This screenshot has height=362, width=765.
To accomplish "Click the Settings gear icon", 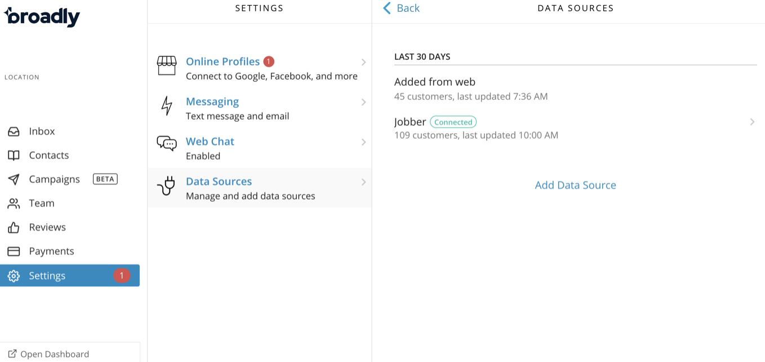I will 14,276.
